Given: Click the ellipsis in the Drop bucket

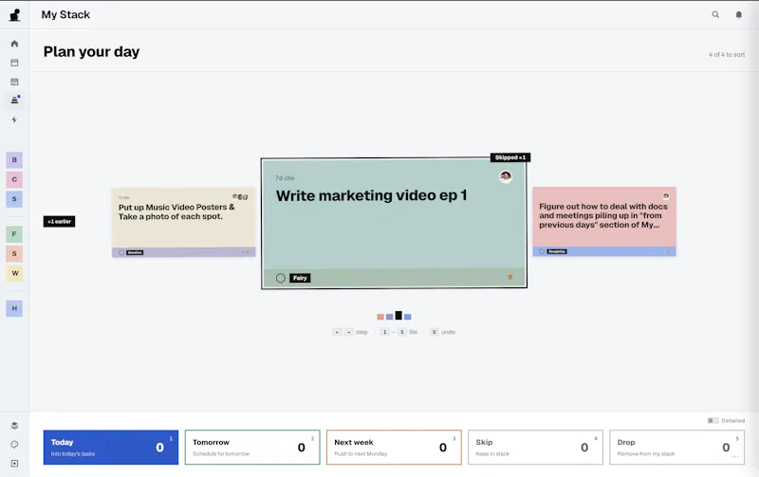Looking at the screenshot, I should point(735,457).
